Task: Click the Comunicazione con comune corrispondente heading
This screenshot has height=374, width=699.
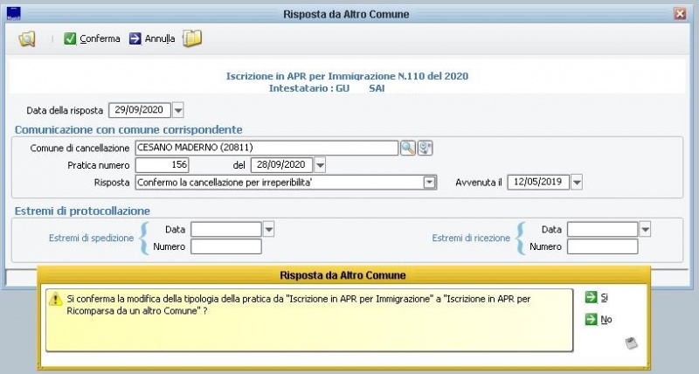Action: 128,129
